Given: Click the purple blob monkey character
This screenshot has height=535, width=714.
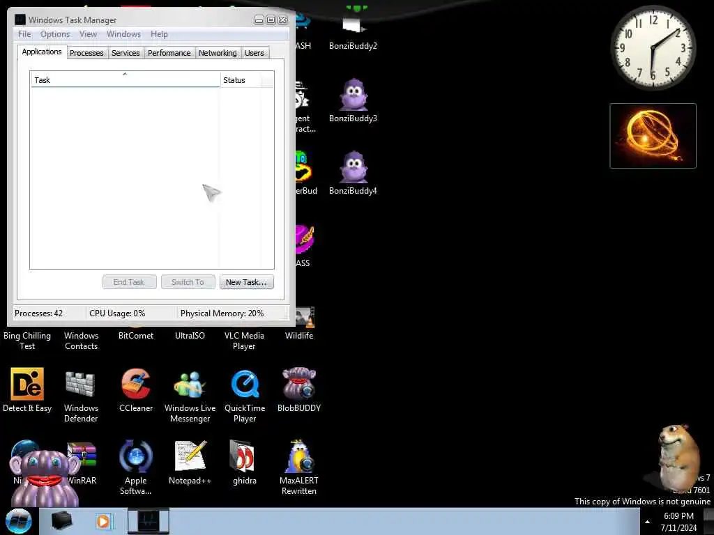Looking at the screenshot, I should 44,478.
